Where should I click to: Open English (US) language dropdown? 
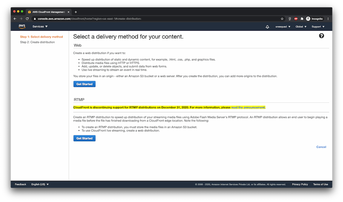click(x=40, y=184)
